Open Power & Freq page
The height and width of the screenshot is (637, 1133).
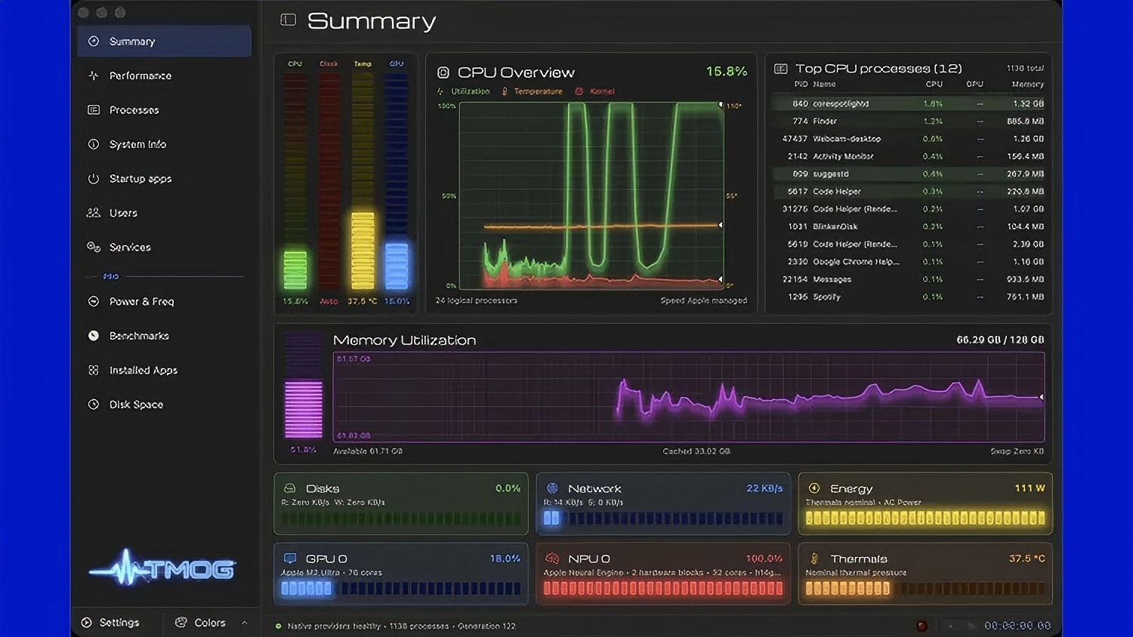pyautogui.click(x=164, y=302)
